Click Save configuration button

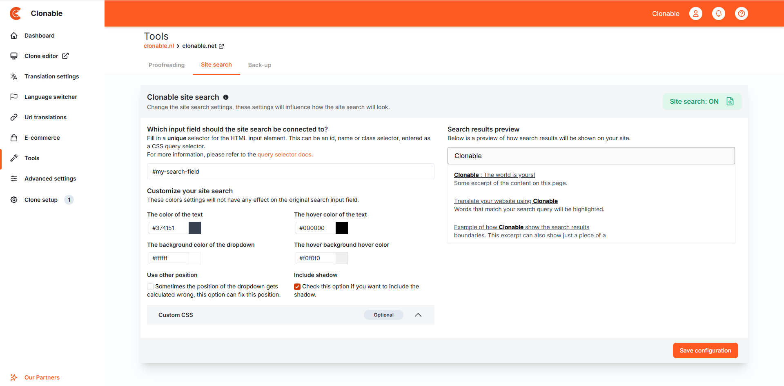pyautogui.click(x=705, y=350)
